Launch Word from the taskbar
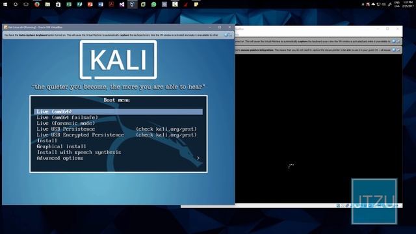Viewport: 416px width, 234px height. click(x=101, y=5)
